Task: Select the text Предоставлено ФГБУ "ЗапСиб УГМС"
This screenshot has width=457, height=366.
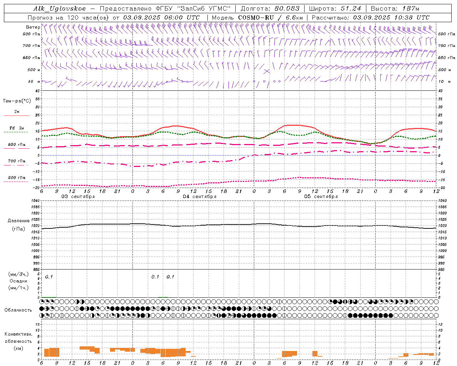Action: coord(165,9)
